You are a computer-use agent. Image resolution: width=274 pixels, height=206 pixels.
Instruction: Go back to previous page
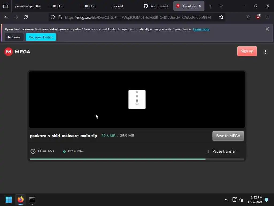6,17
